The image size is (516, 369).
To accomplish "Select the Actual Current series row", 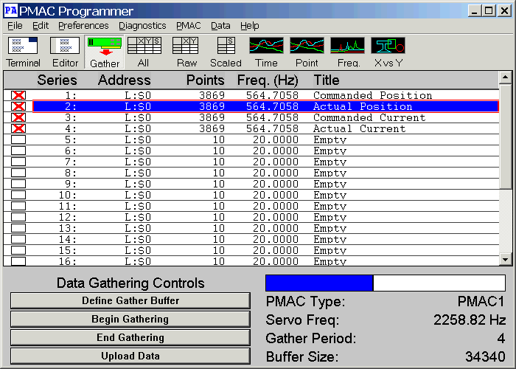I will tap(265, 128).
